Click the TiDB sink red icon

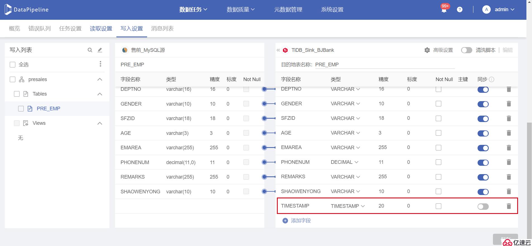(x=285, y=50)
